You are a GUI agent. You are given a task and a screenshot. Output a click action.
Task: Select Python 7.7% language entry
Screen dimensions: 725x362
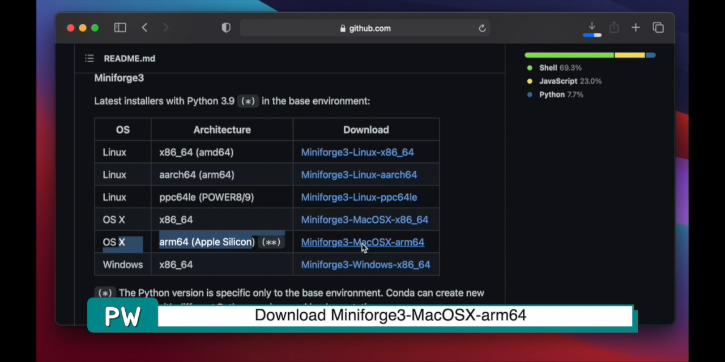555,94
